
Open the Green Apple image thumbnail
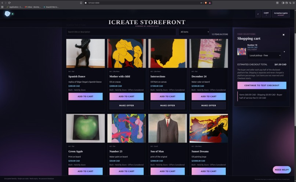point(86,128)
